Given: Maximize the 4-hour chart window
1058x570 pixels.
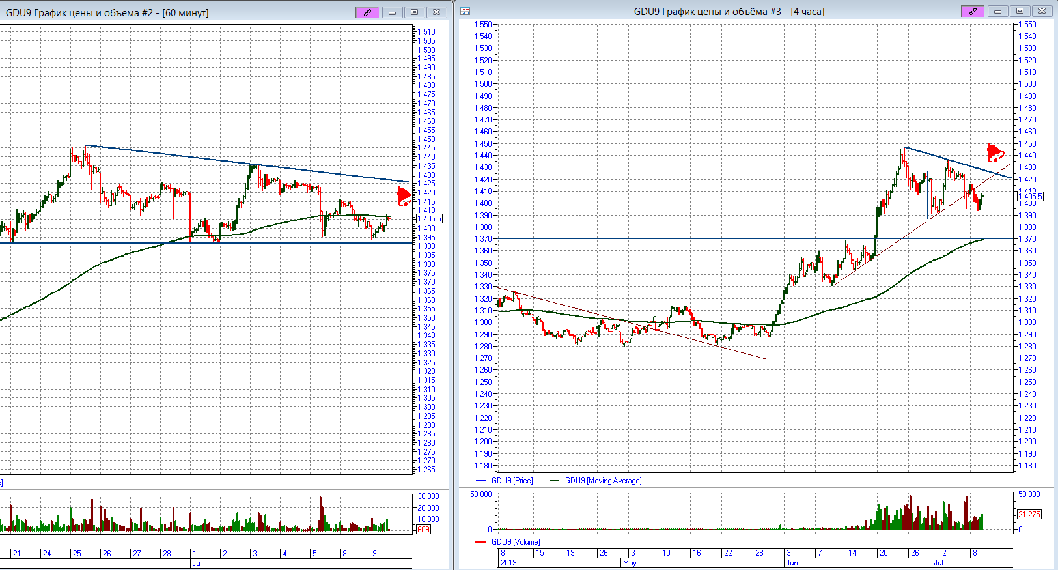Looking at the screenshot, I should point(1020,11).
